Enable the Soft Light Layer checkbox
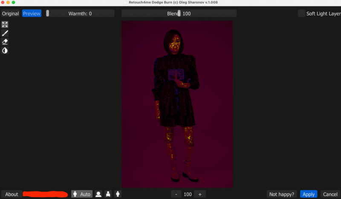Screen dimensions: 341x199 301,14
